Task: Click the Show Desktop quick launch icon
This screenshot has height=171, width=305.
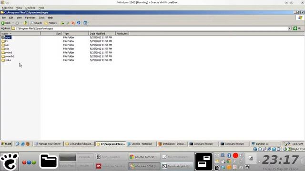Action: click(x=17, y=144)
